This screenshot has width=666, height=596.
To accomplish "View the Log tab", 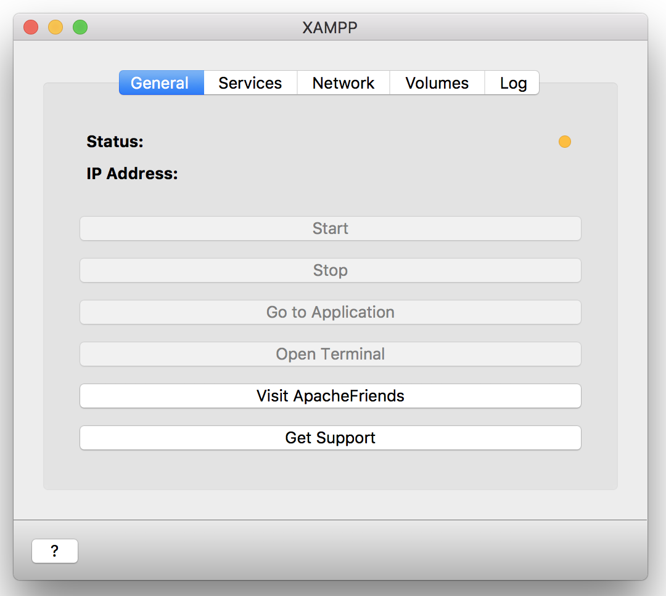I will [513, 83].
